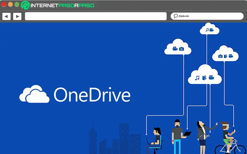247x154 pixels.
Task: Click the photo camera in the rightmost cloud
Action: (220, 56)
